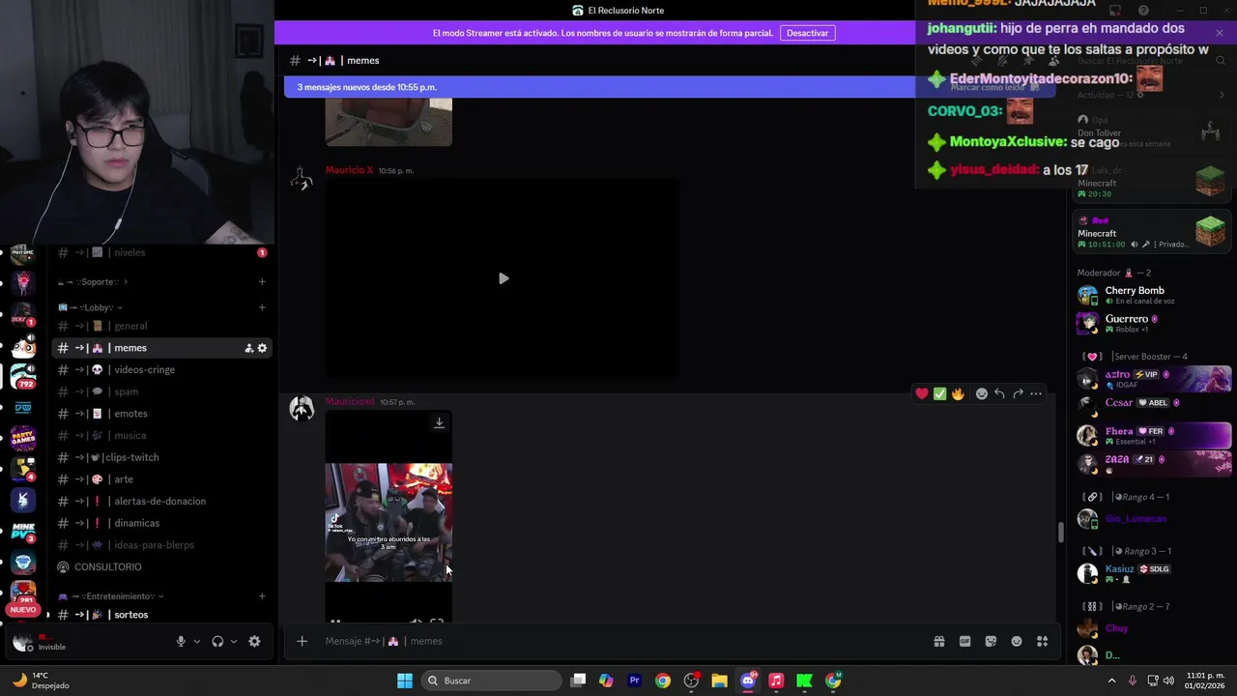Create a channel in the Entretenimiento category
The width and height of the screenshot is (1237, 696).
point(262,596)
